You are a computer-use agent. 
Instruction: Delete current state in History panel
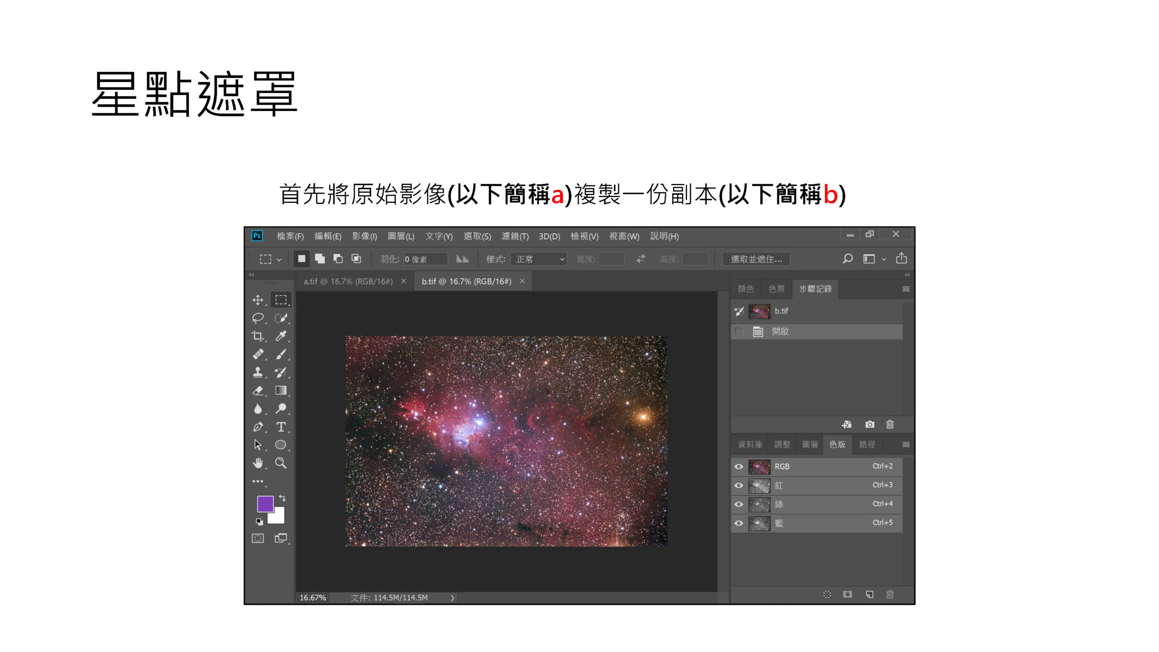point(890,424)
